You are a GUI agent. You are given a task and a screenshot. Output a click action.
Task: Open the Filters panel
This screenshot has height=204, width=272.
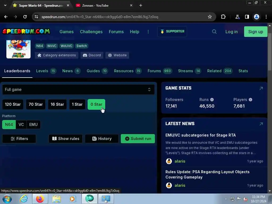tap(19, 139)
